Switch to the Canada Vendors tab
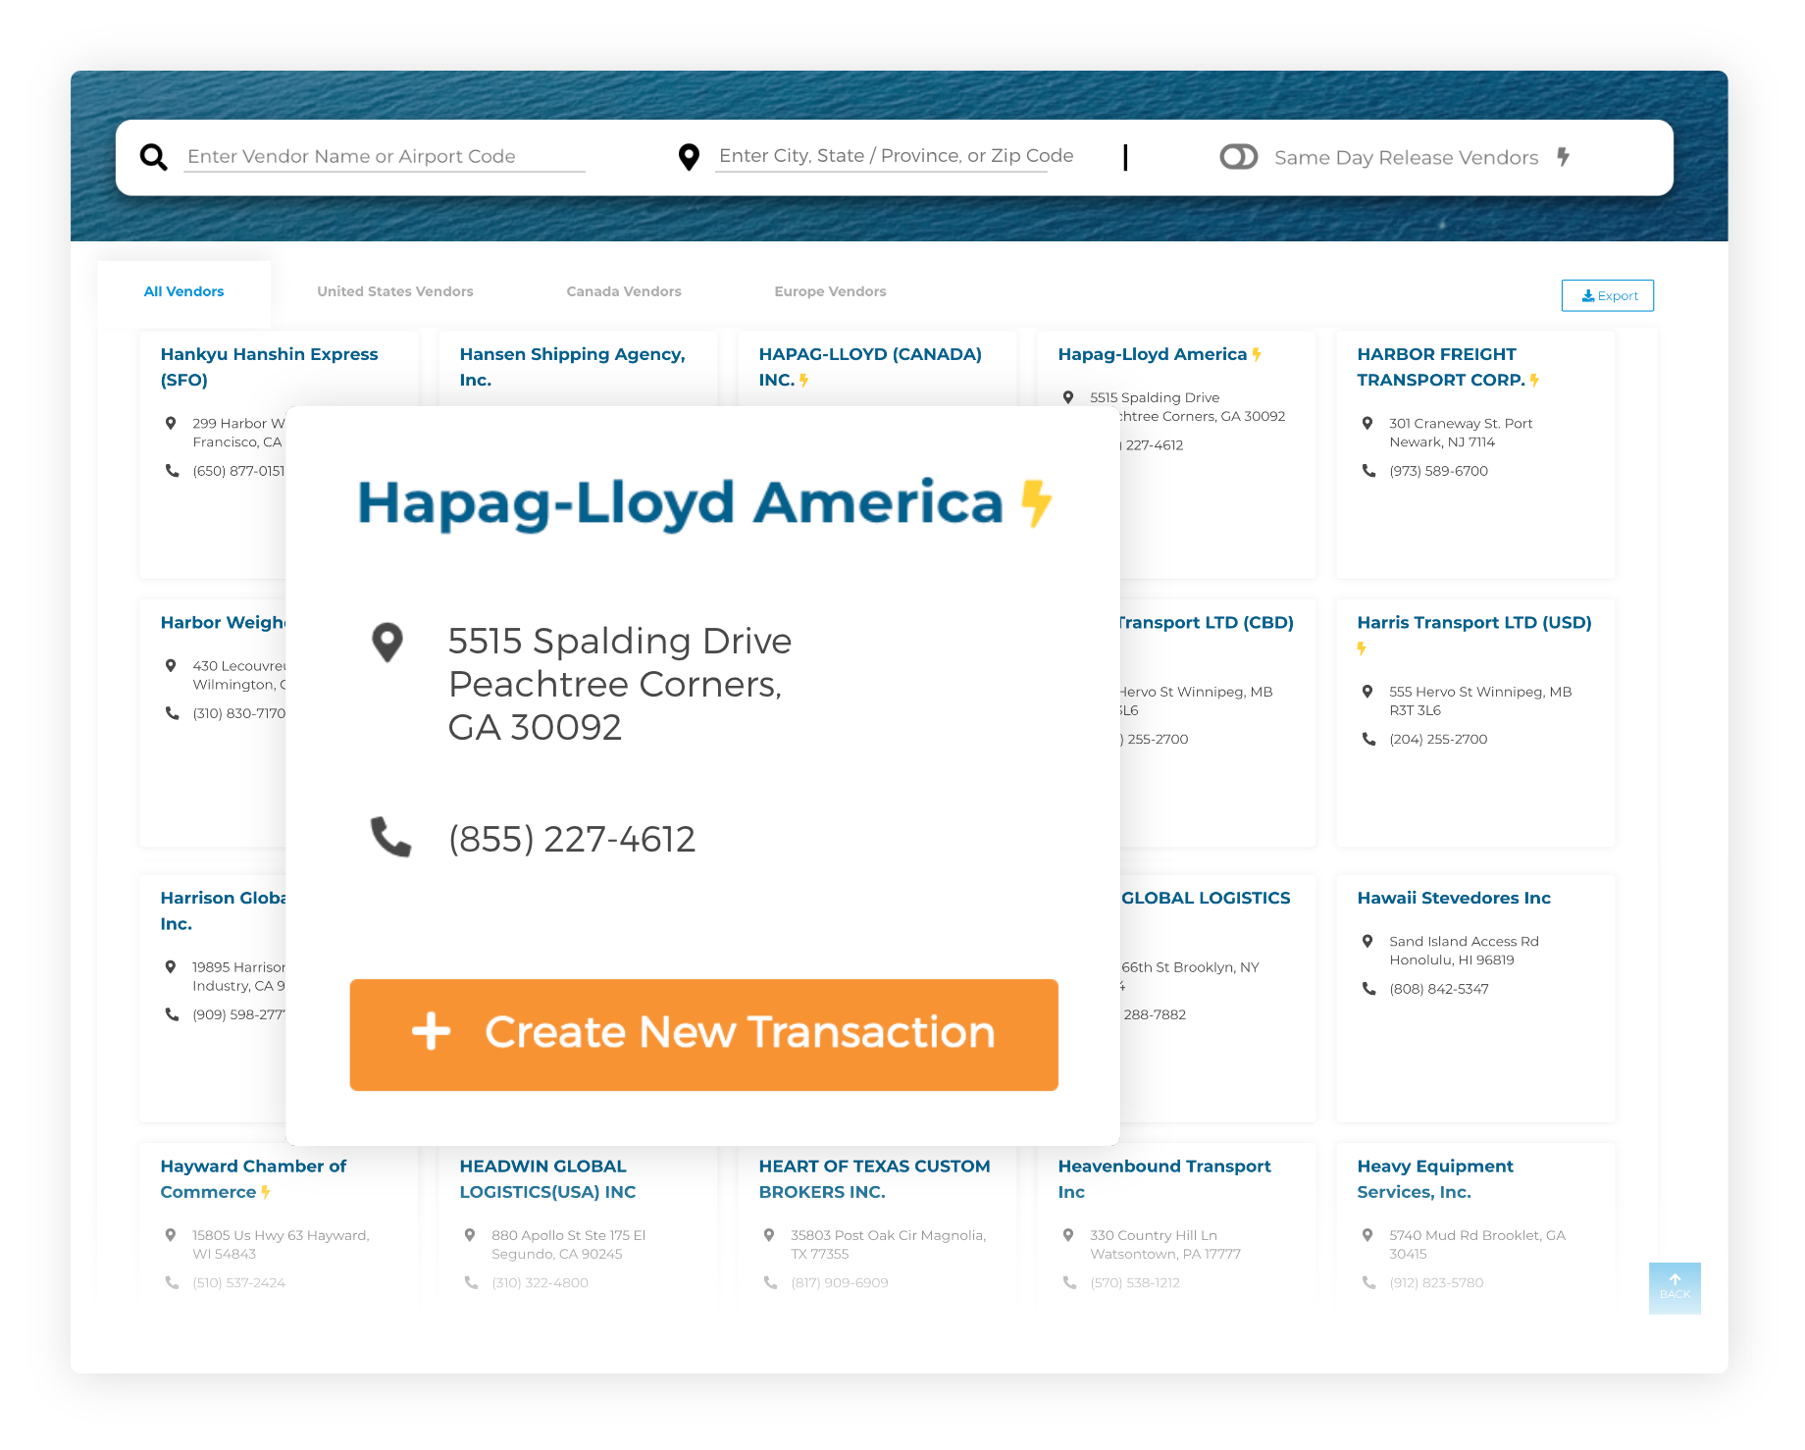This screenshot has width=1805, height=1450. coord(623,290)
